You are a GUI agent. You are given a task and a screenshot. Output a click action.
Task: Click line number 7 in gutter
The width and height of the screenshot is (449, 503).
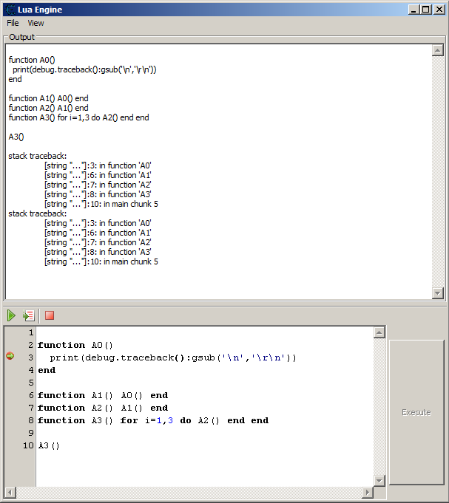click(x=31, y=408)
